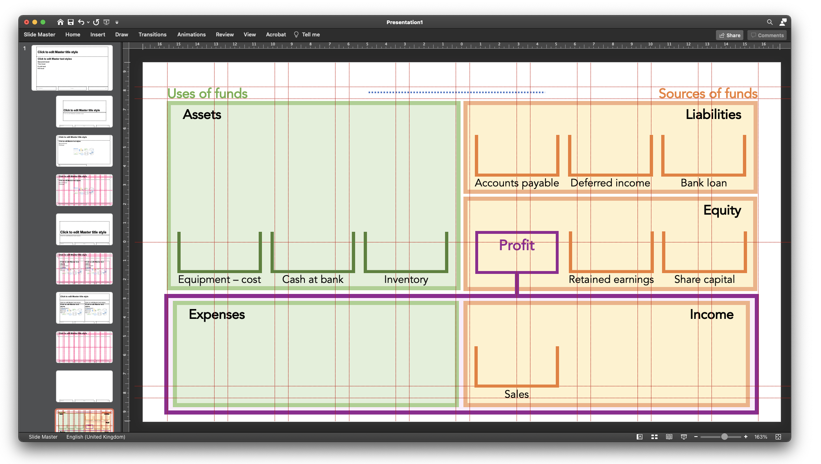Open the Insert tab
821x464 pixels.
coord(98,35)
